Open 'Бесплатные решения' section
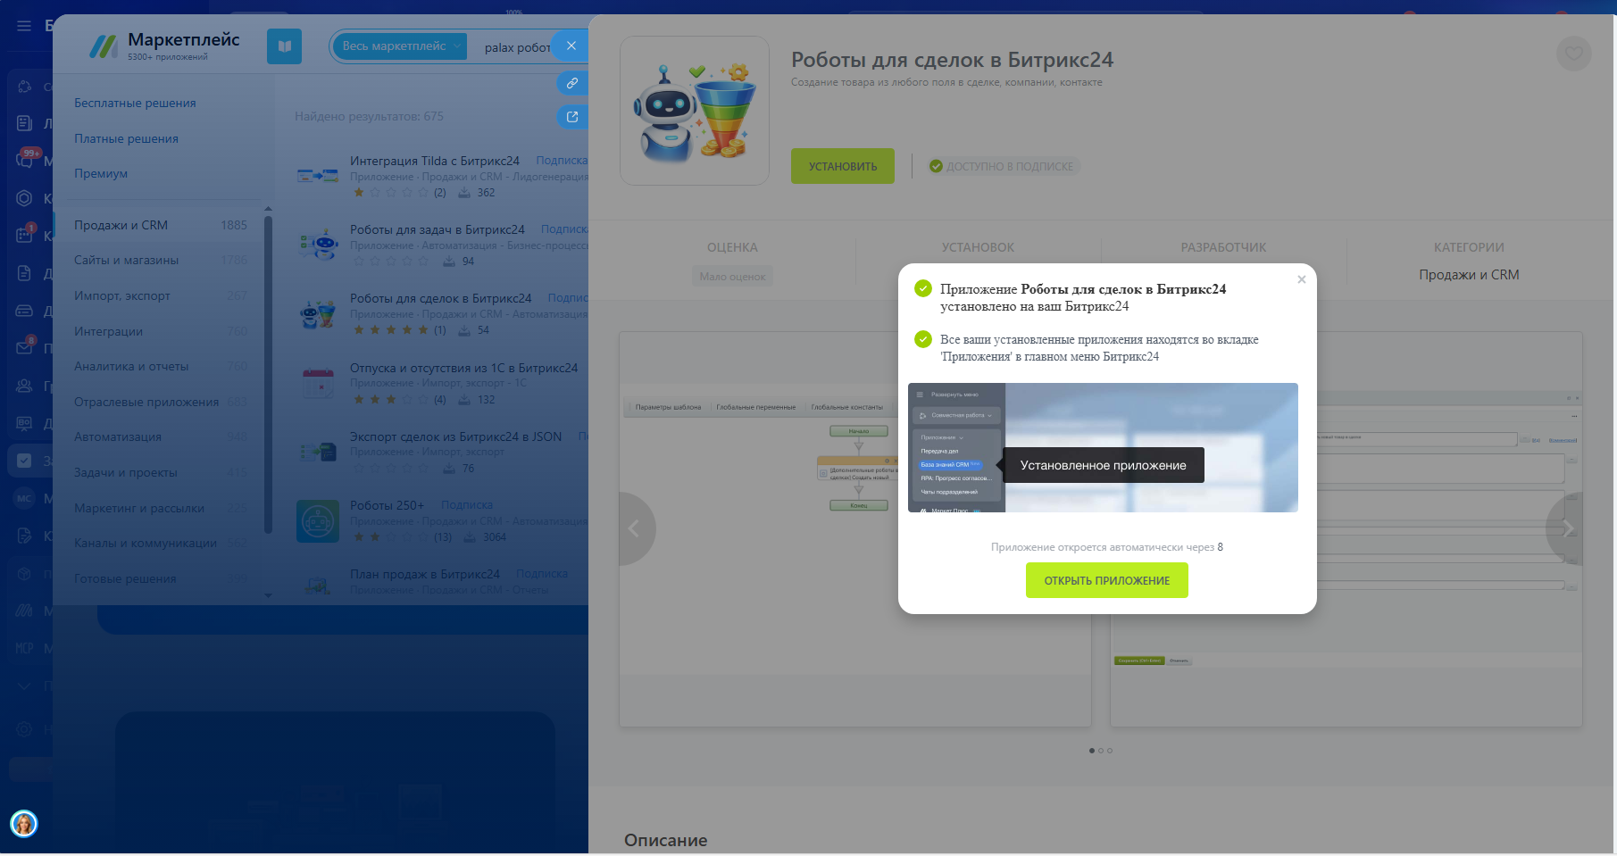This screenshot has width=1617, height=856. 135,103
